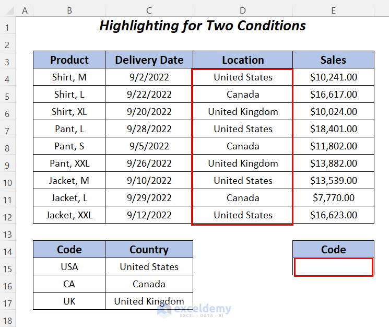The height and width of the screenshot is (327, 389).
Task: Click the select-all corner triangle
Action: [8, 9]
